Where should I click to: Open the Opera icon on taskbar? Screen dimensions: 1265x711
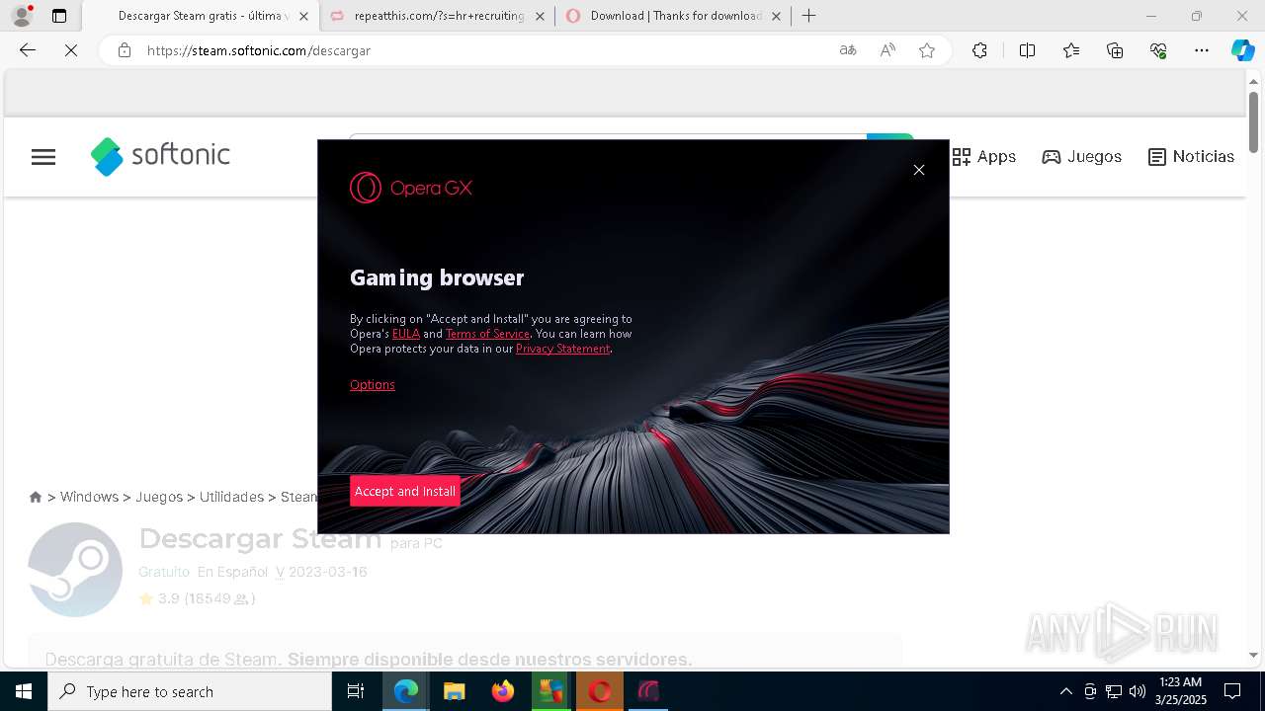(599, 691)
